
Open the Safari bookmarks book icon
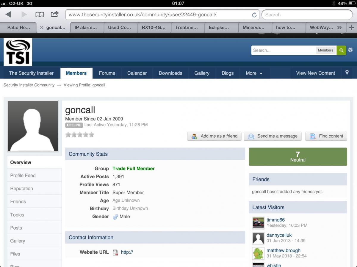(x=40, y=15)
